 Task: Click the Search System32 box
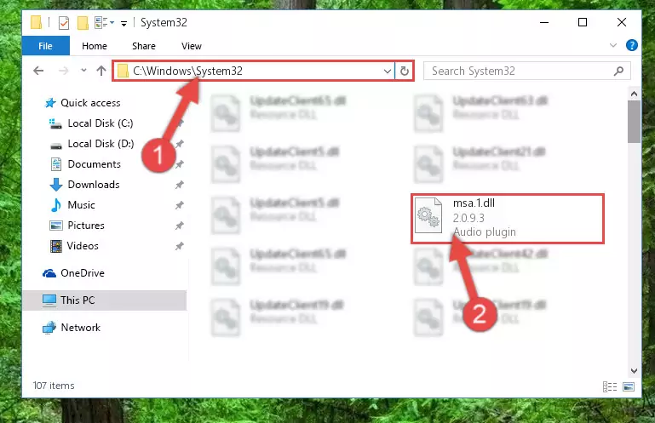(526, 71)
